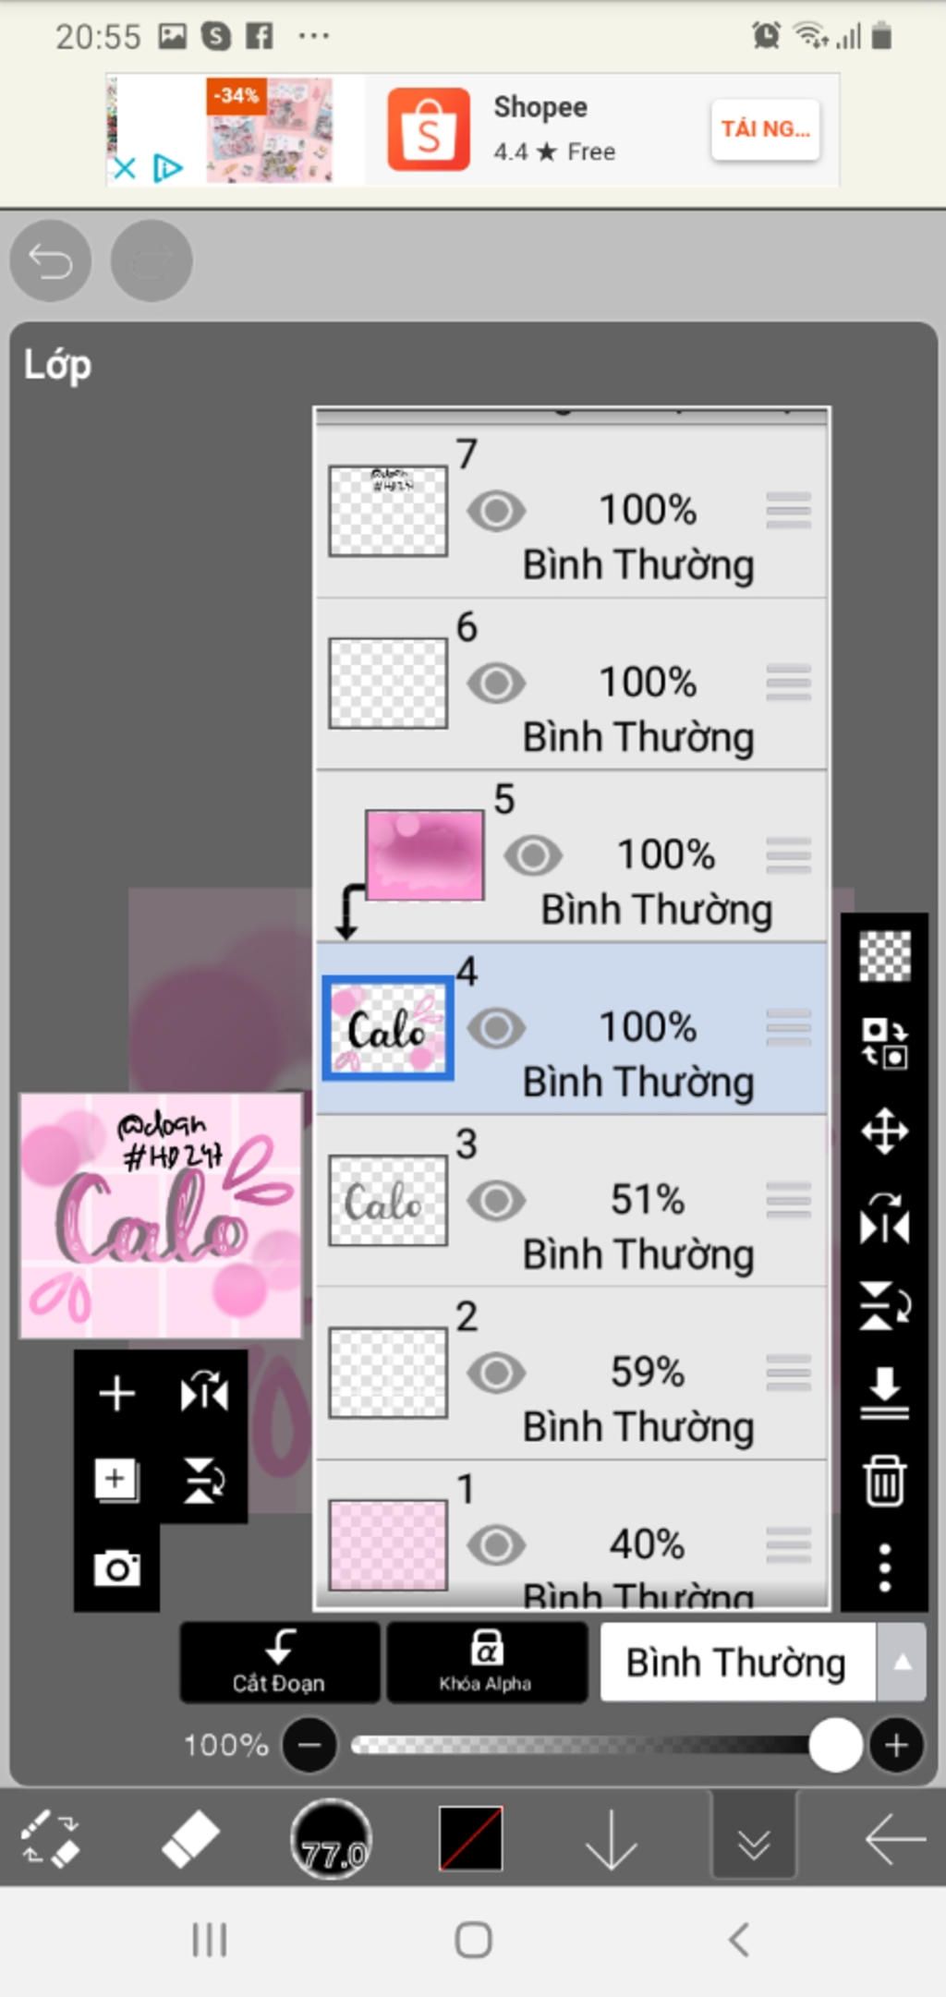Select layer 2 row in layer list
The height and width of the screenshot is (1997, 946).
[571, 1373]
